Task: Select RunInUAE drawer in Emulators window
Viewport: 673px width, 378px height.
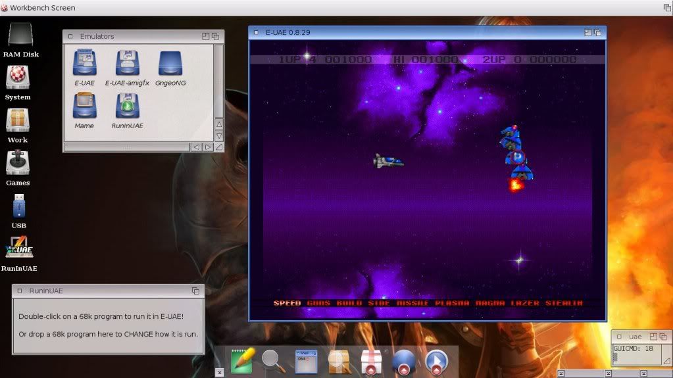Action: click(x=127, y=106)
